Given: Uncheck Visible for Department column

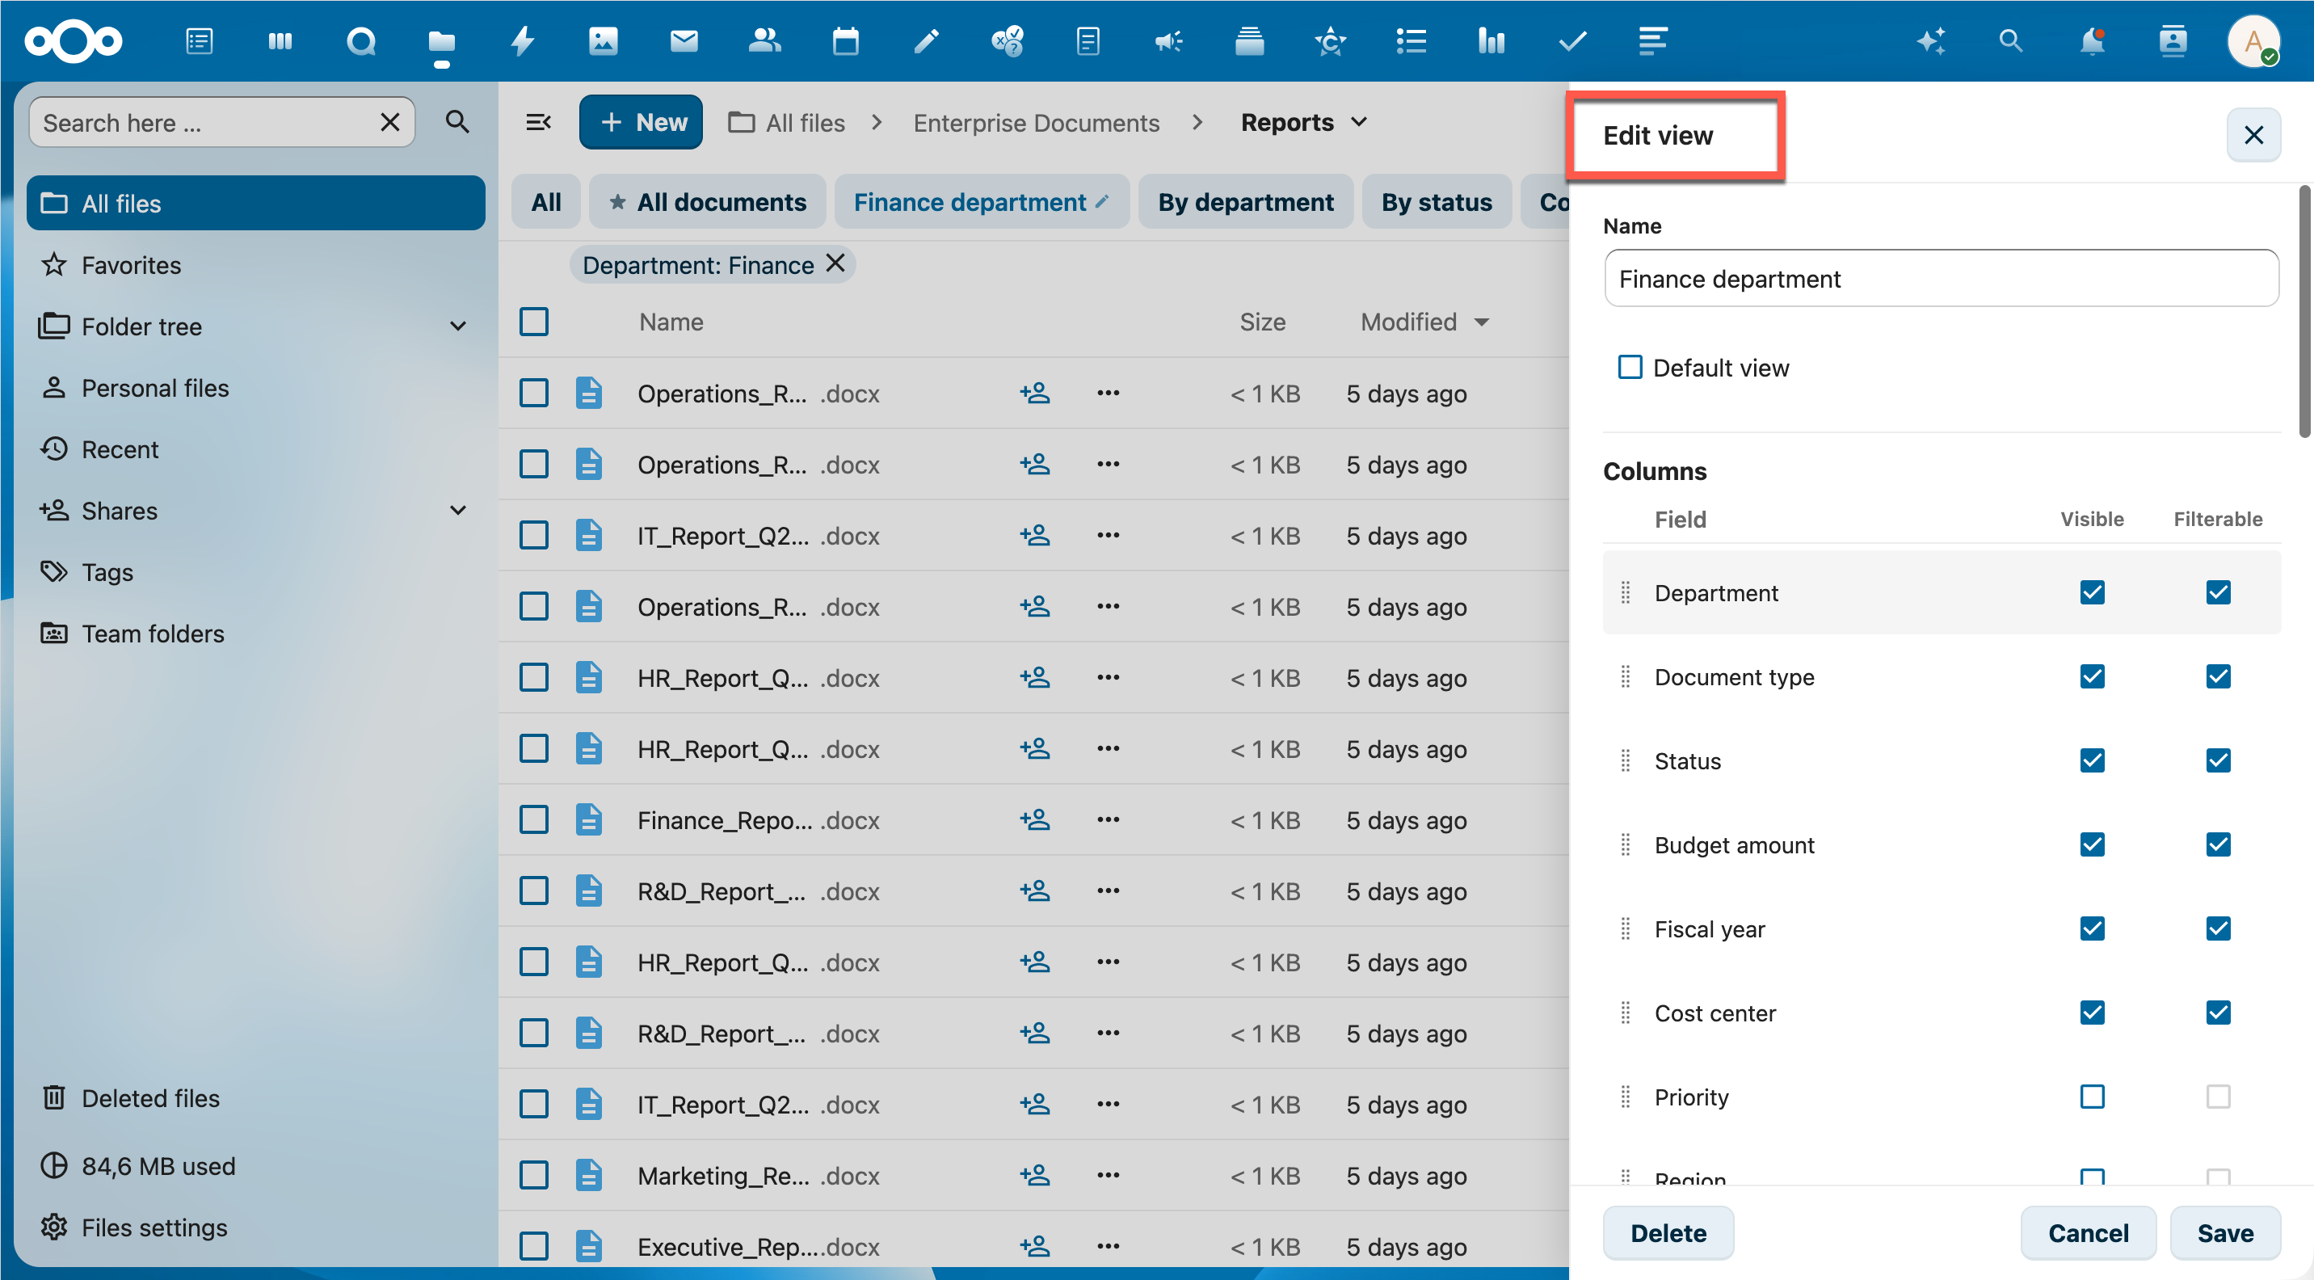Looking at the screenshot, I should 2092,592.
